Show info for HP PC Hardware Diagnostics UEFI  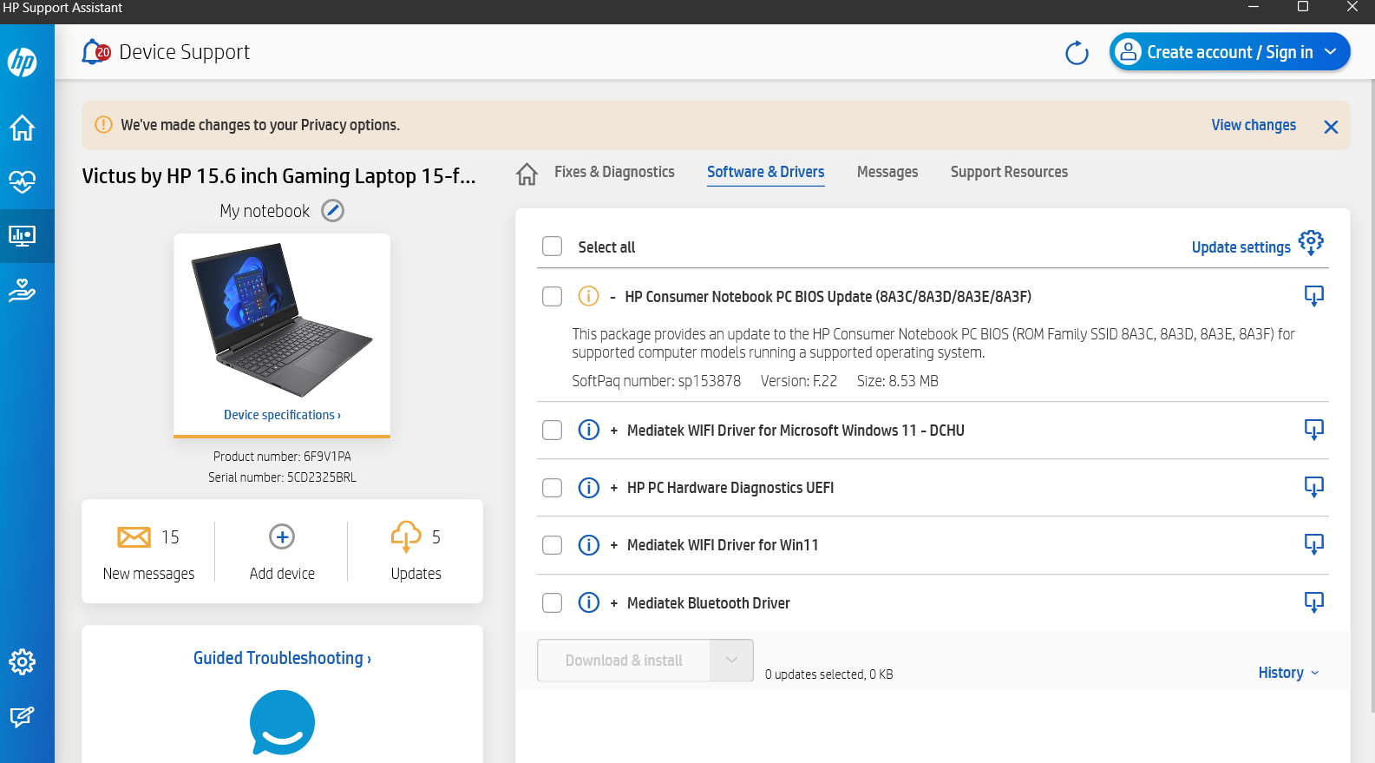tap(589, 488)
